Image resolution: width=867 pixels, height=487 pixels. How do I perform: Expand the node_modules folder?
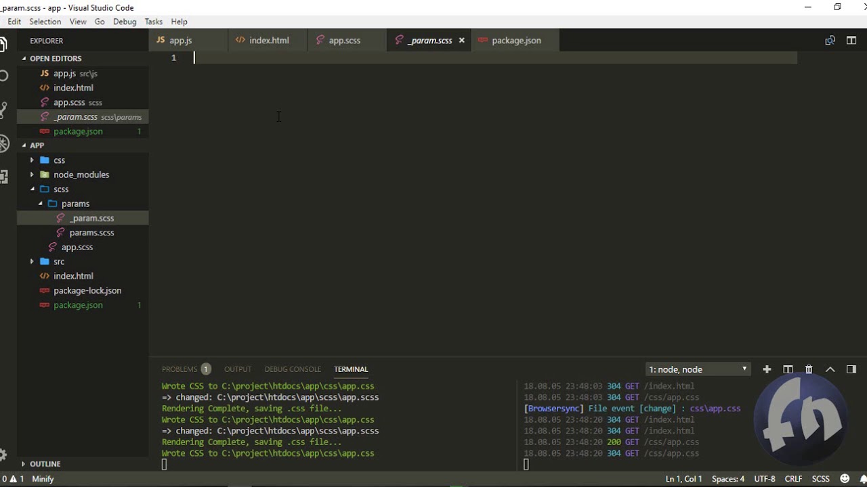pos(83,175)
